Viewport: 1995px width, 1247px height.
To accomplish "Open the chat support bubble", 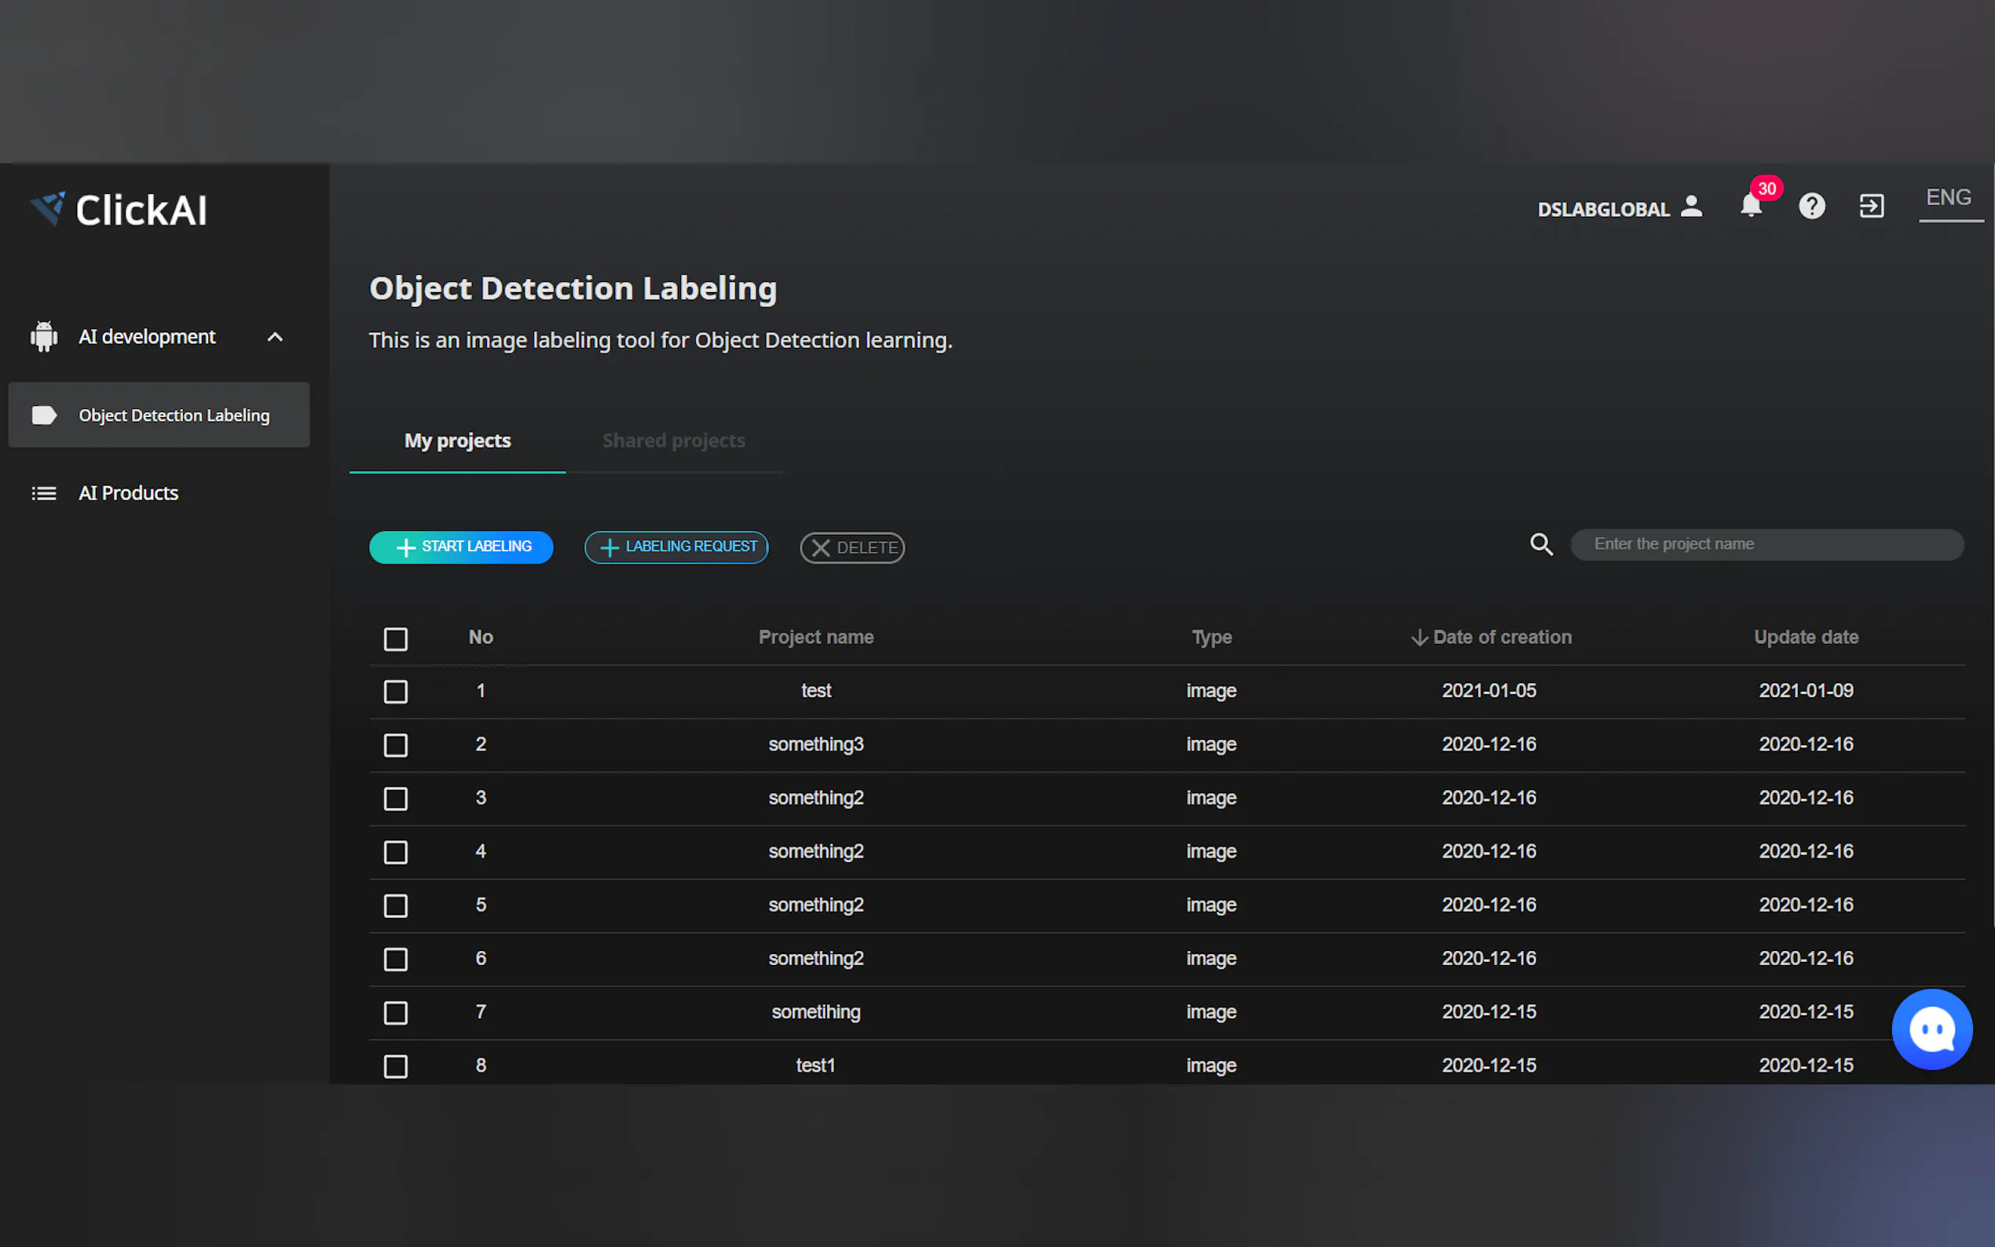I will (1931, 1029).
